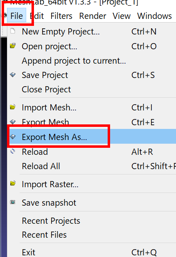Click the Import Mesh folder icon
This screenshot has width=176, height=257.
pos(13,107)
